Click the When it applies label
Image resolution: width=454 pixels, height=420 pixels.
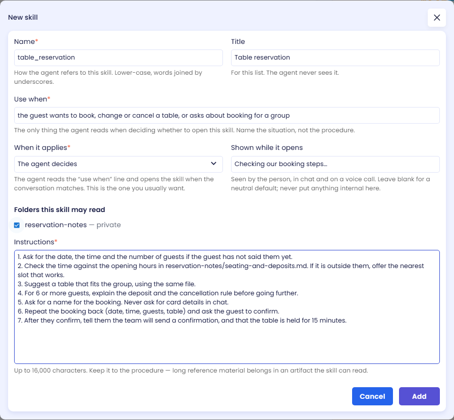click(42, 147)
